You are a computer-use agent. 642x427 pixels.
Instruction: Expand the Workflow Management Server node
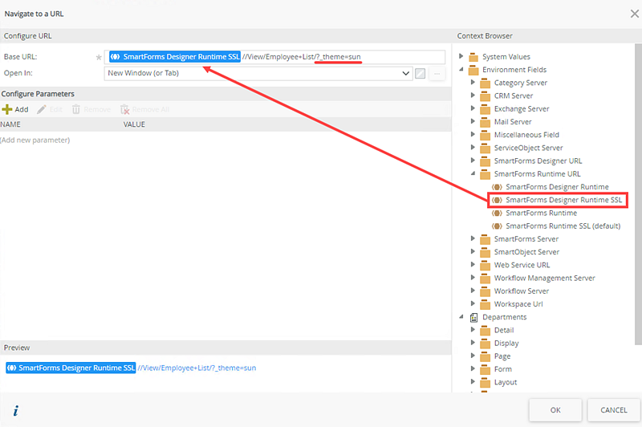[x=473, y=278]
